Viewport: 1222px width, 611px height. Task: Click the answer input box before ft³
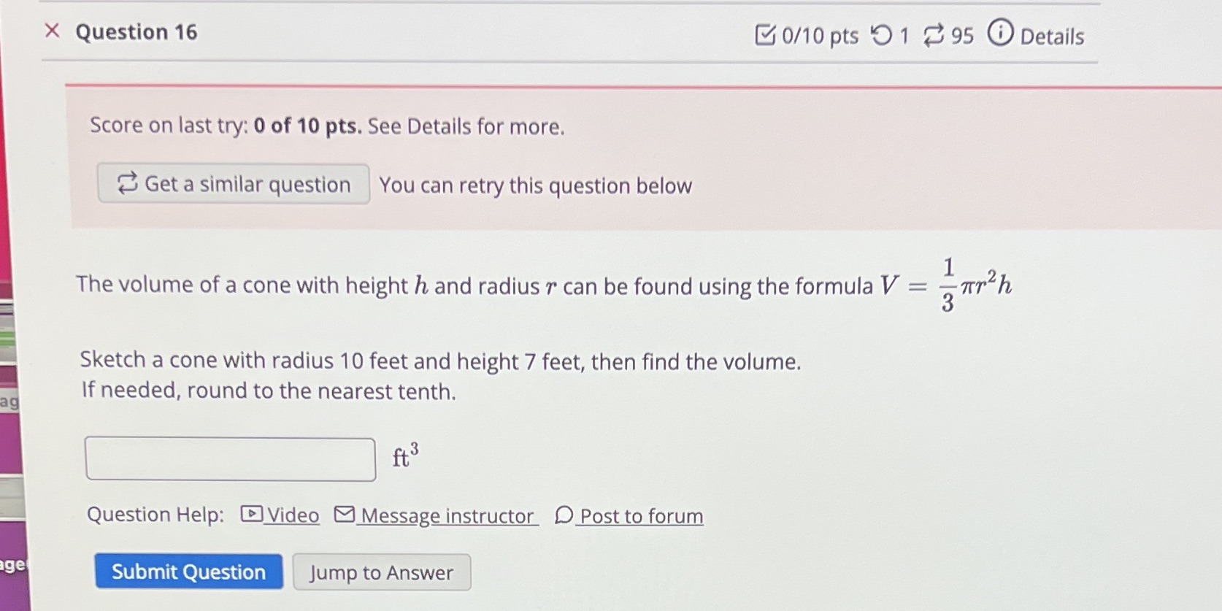[x=231, y=458]
